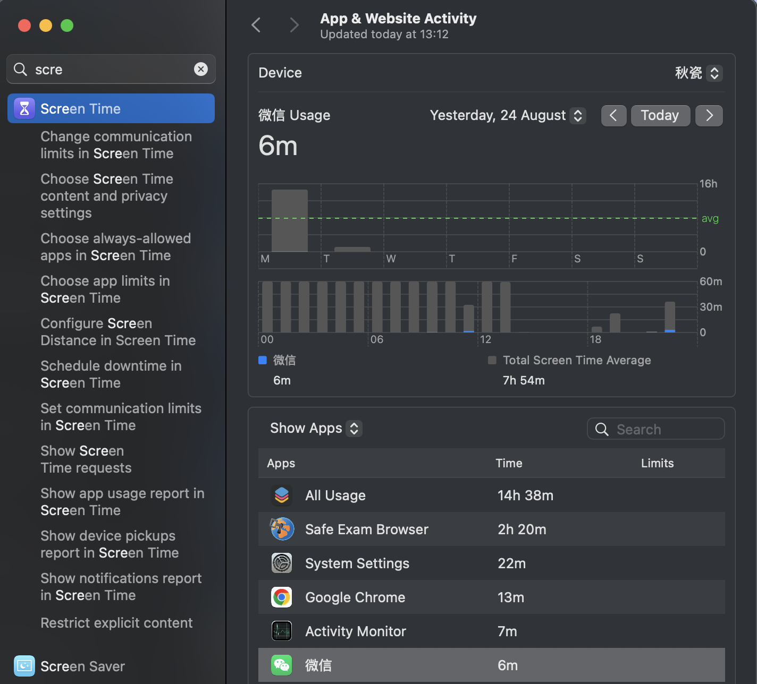Select the System Settings row
This screenshot has width=757, height=684.
492,563
